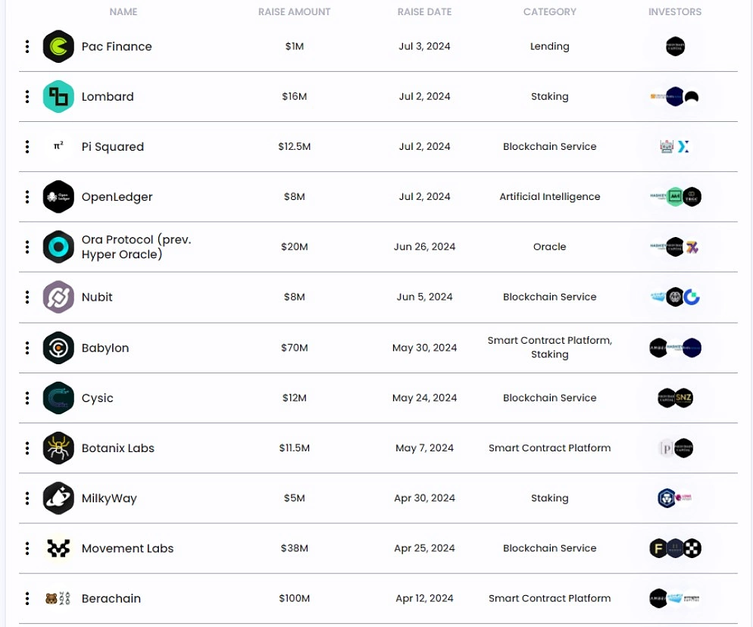Click the Movement Labs logo

click(x=58, y=548)
